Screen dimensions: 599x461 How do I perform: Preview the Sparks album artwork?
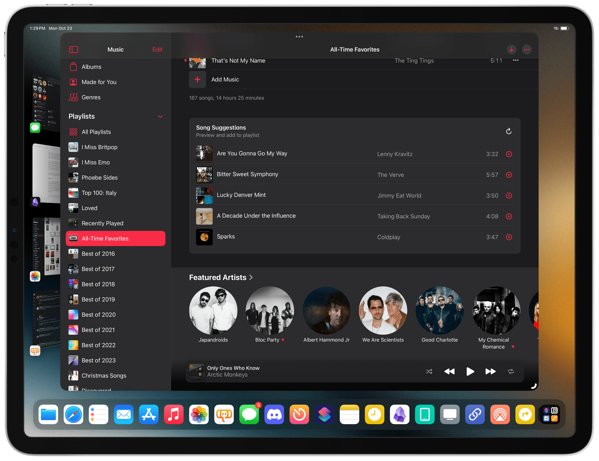(204, 237)
